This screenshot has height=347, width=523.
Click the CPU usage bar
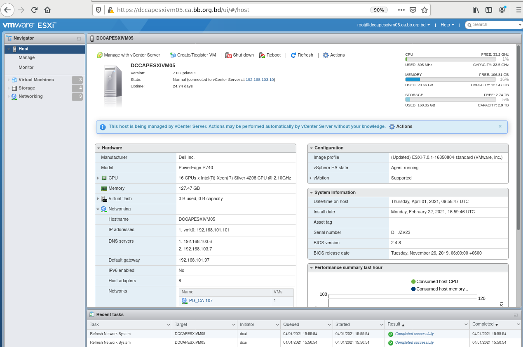(x=451, y=59)
